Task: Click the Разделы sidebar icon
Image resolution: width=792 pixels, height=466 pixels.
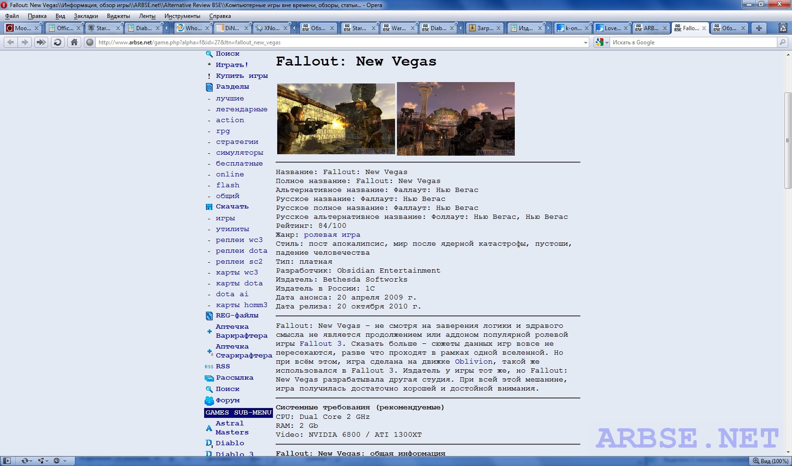Action: [209, 87]
